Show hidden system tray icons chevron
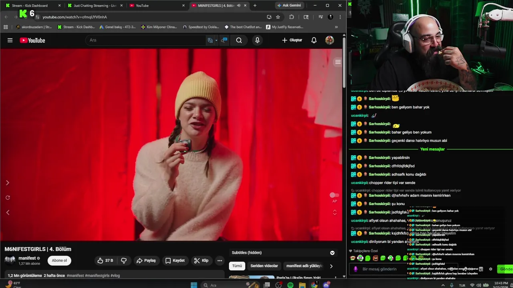 pyautogui.click(x=443, y=285)
